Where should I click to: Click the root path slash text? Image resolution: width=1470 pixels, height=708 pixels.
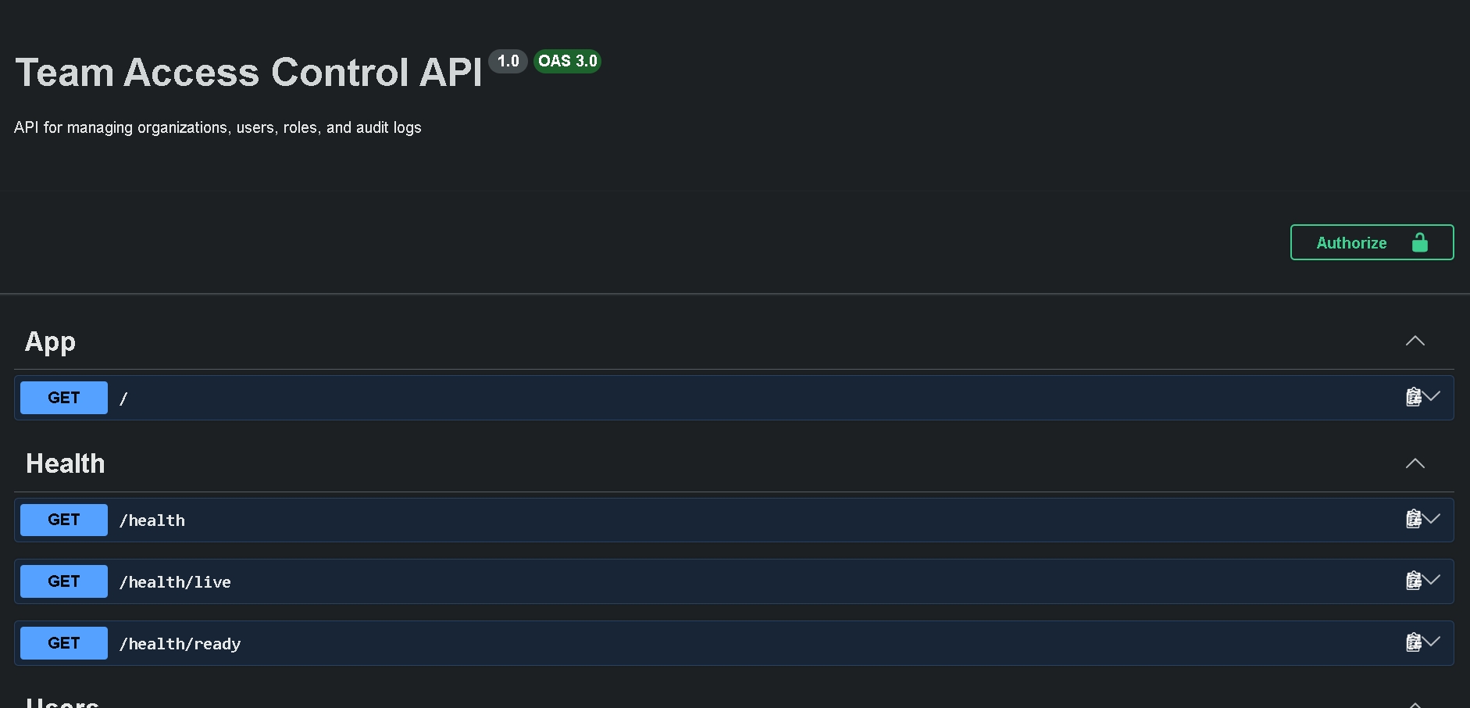click(x=123, y=399)
